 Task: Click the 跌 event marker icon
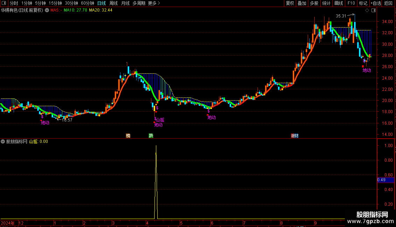pyautogui.click(x=151, y=136)
